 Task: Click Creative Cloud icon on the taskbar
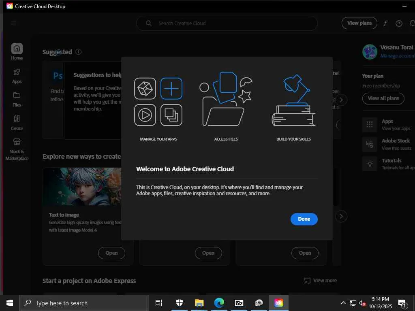279,303
